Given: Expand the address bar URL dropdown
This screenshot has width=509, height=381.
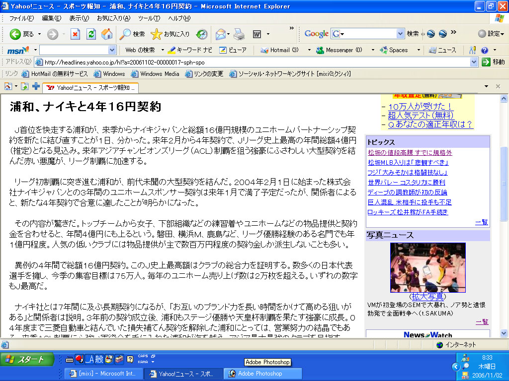Looking at the screenshot, I should 474,62.
